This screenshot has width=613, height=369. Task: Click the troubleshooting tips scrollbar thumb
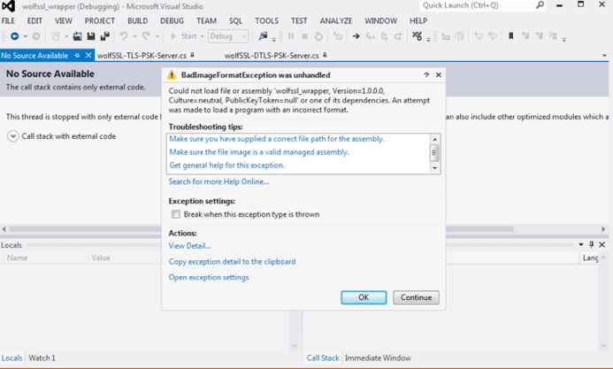(434, 152)
